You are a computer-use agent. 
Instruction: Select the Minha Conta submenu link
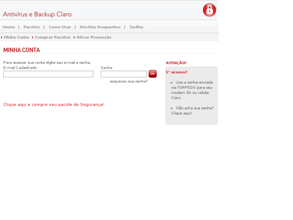click(x=17, y=37)
